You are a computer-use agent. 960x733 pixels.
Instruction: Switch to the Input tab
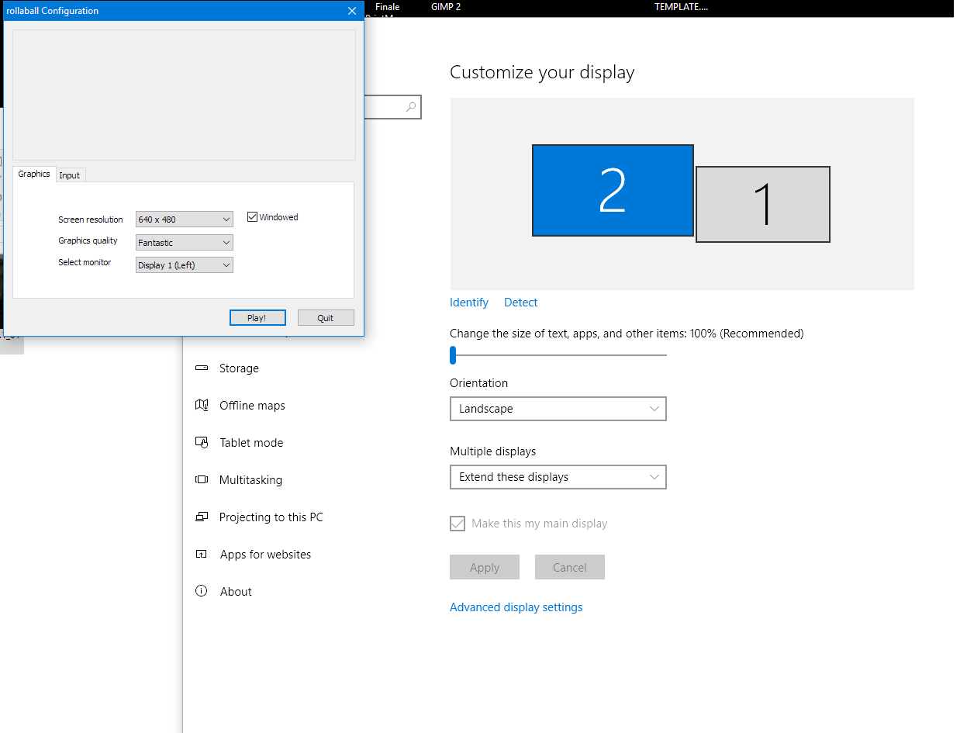(x=70, y=175)
